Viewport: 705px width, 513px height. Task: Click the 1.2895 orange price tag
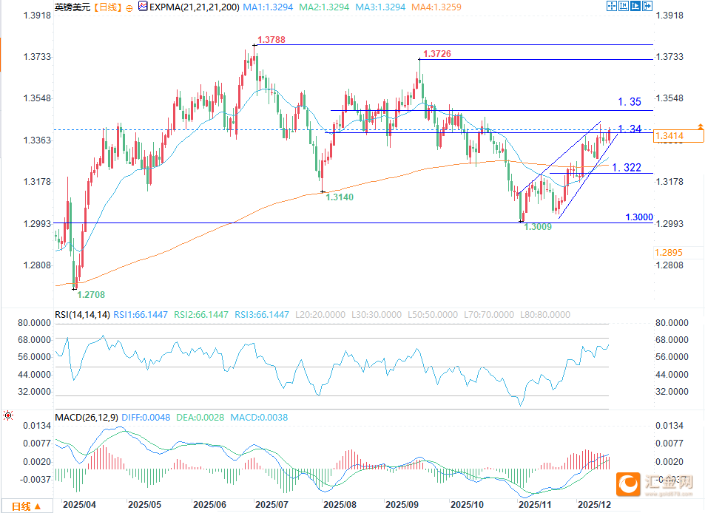[669, 253]
